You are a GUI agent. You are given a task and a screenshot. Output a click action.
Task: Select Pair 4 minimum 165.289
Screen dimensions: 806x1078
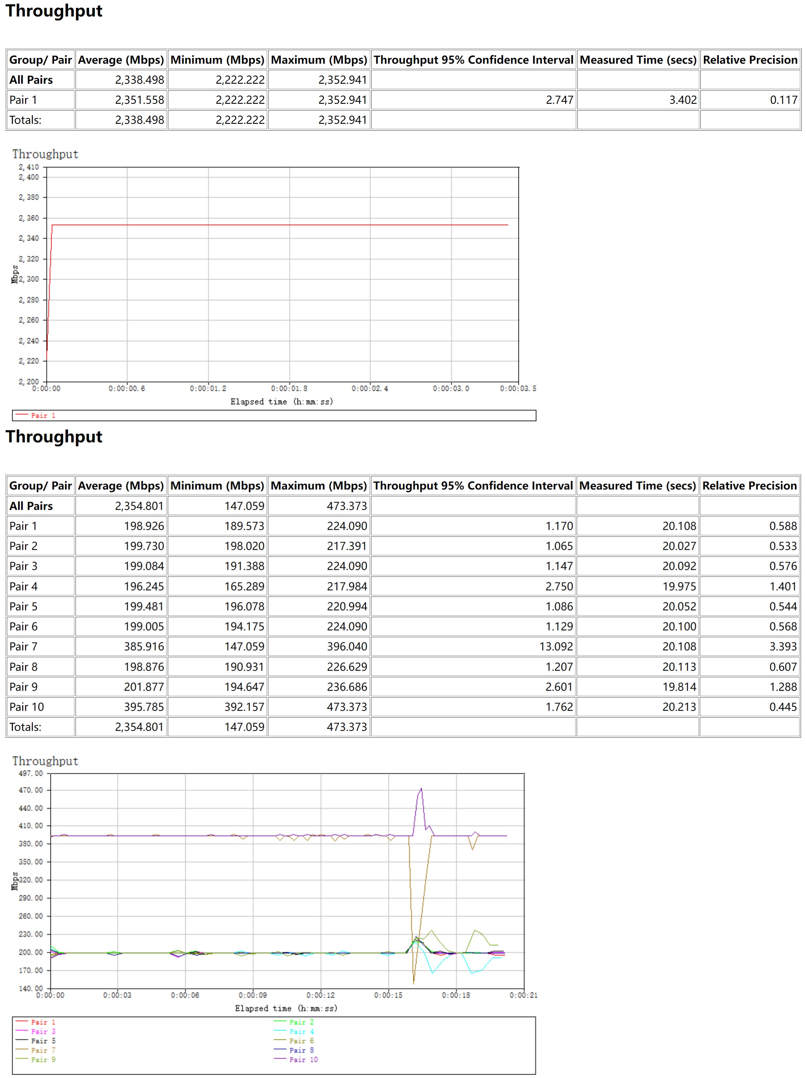point(244,586)
